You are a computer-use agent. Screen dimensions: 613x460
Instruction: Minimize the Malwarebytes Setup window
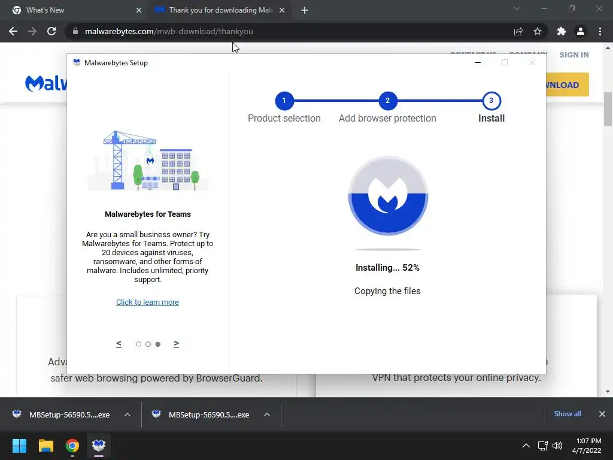(478, 62)
